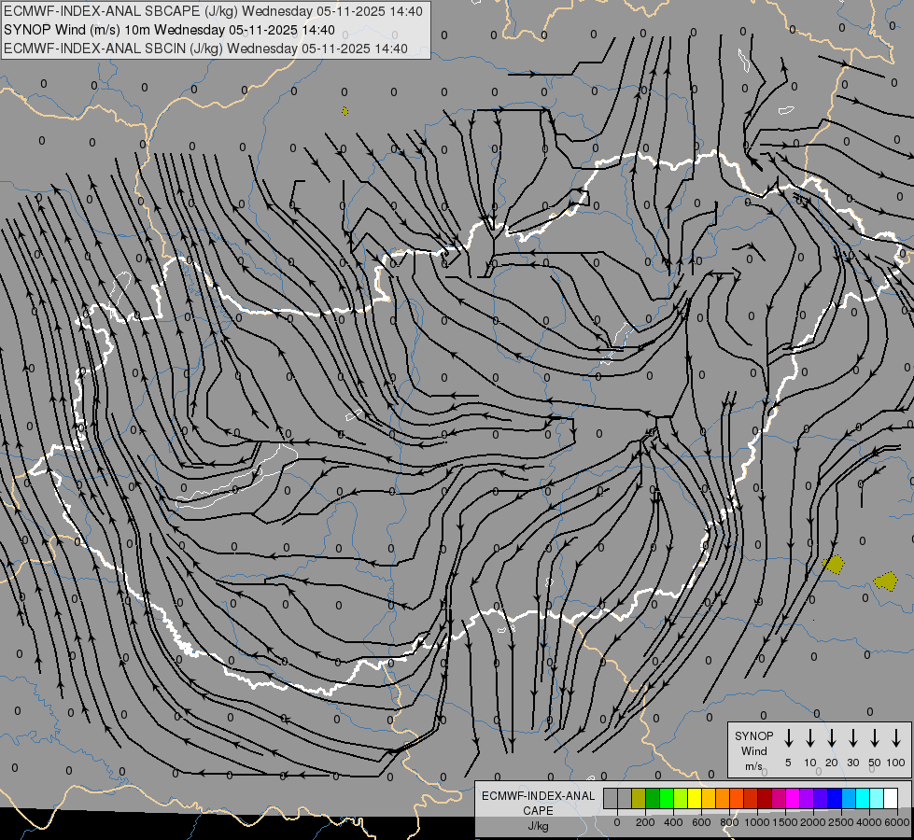Click the 1500 tick on CAPE scale
Screen dimensions: 914x840
coord(785,822)
